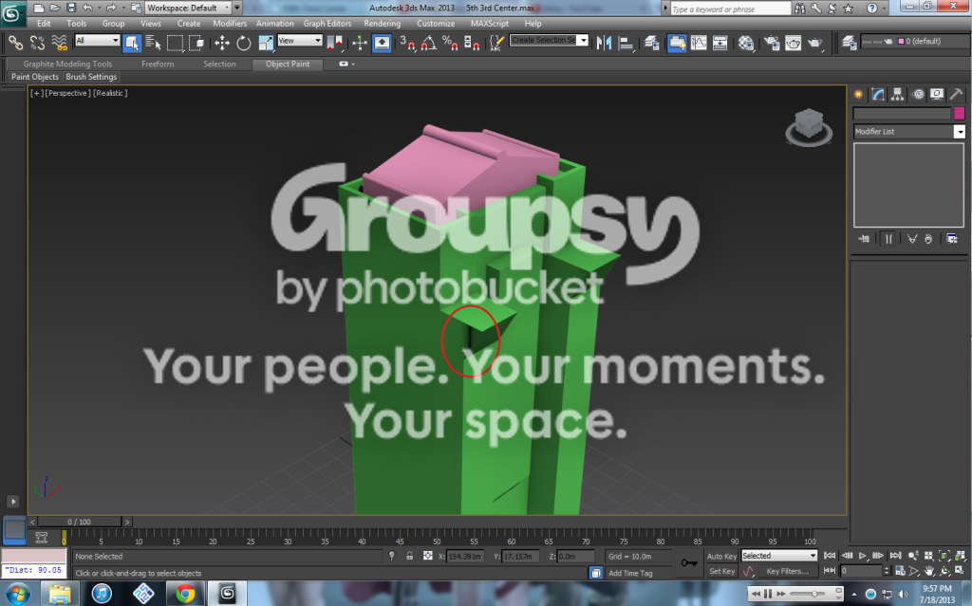The image size is (972, 606).
Task: Open the reference coordinate system View dropdown
Action: point(300,40)
